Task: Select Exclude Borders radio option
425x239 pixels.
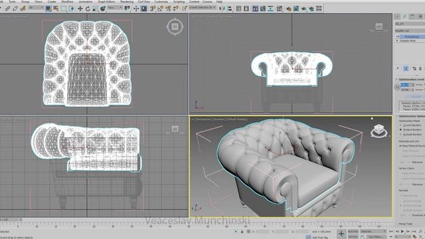Action: (401, 134)
